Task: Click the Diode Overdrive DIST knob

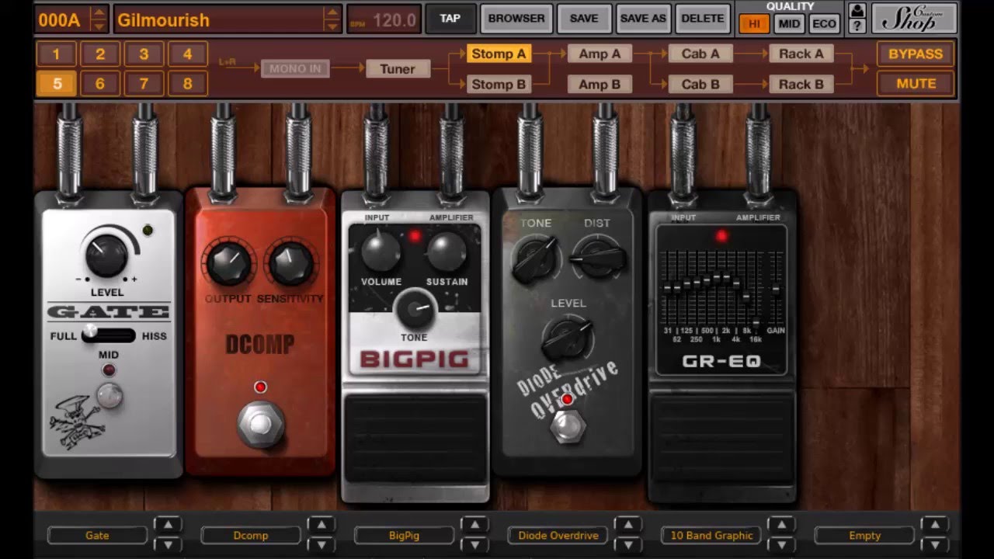Action: 596,258
